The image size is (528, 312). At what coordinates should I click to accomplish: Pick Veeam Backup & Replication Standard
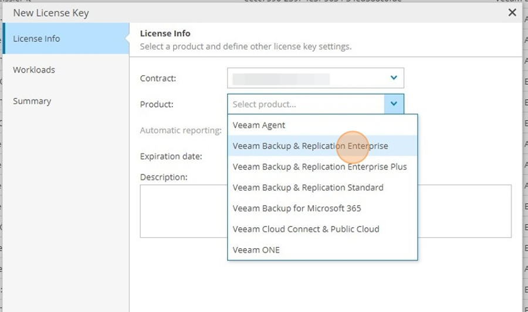coord(323,187)
